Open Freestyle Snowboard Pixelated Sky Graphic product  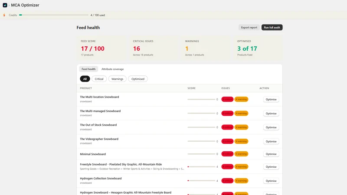pyautogui.click(x=121, y=164)
